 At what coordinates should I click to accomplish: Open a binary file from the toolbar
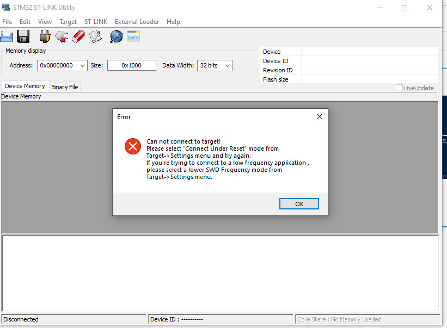[x=7, y=36]
